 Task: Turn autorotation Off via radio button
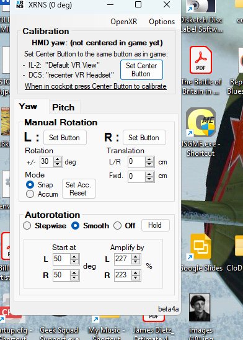pos(117,226)
